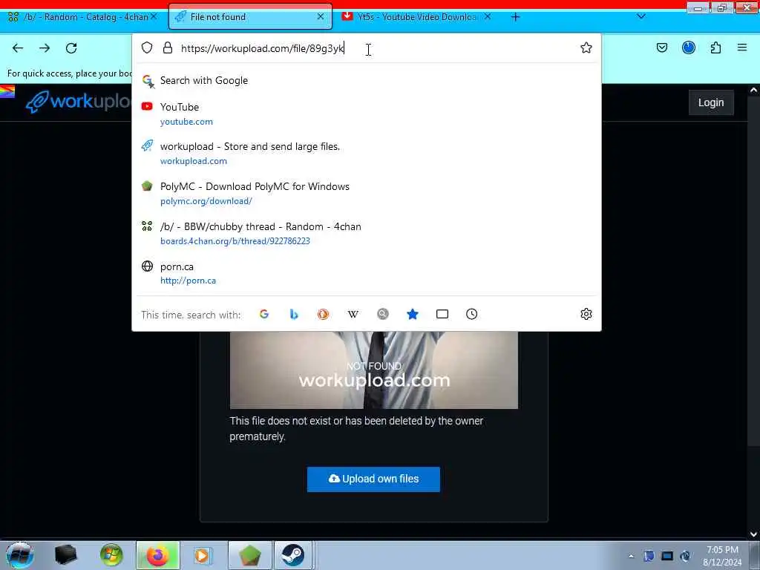The width and height of the screenshot is (760, 570).
Task: Click page scrollbar up arrow
Action: (x=753, y=90)
